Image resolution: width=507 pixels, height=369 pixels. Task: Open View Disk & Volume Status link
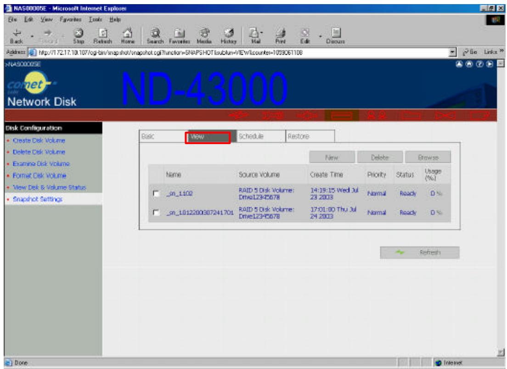pyautogui.click(x=50, y=187)
